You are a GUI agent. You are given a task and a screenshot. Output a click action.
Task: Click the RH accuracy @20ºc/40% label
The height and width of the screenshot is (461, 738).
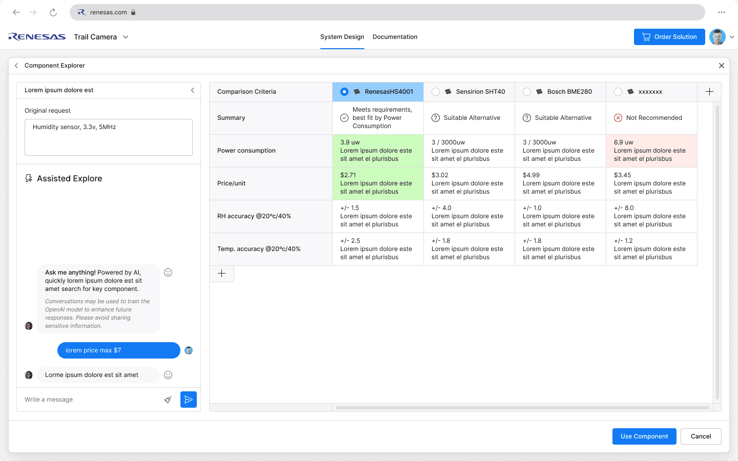[254, 216]
